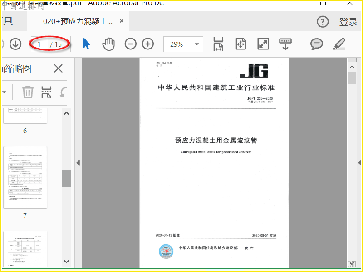This screenshot has height=272, width=363.
Task: Click the print pages icon in thumbnails panel
Action: click(x=46, y=92)
